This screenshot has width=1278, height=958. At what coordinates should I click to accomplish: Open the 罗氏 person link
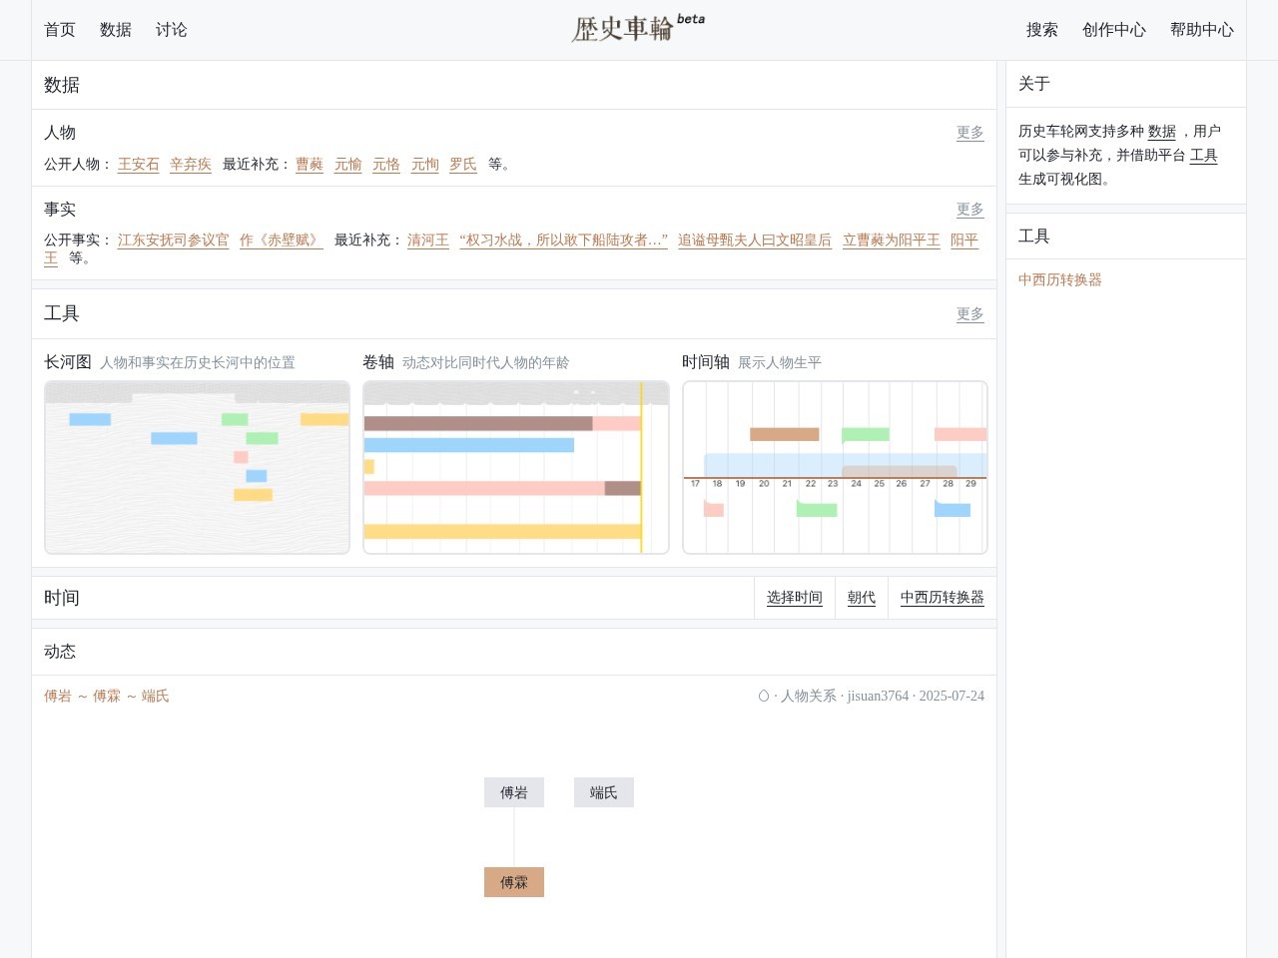point(463,165)
